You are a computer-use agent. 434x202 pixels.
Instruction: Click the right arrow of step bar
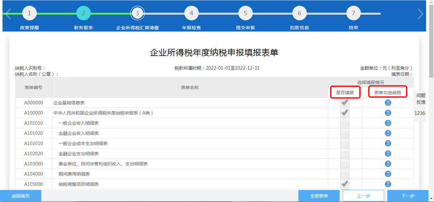pos(420,14)
